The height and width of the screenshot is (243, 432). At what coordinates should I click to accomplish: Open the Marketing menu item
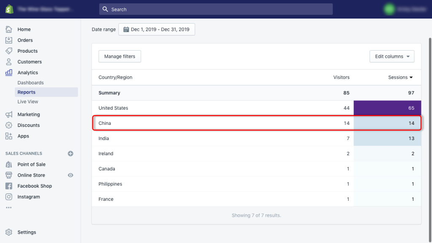29,114
